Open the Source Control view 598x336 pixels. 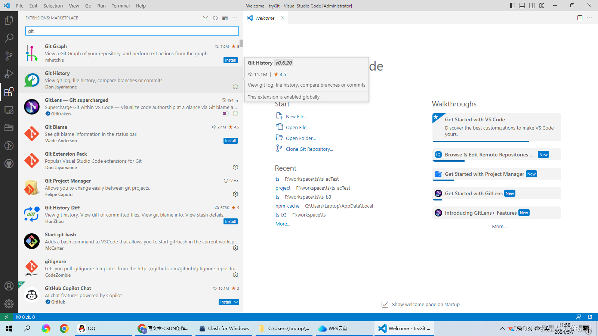(9, 56)
